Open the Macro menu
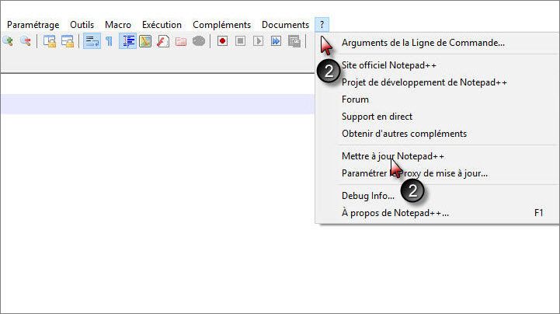The height and width of the screenshot is (314, 560). (x=118, y=25)
